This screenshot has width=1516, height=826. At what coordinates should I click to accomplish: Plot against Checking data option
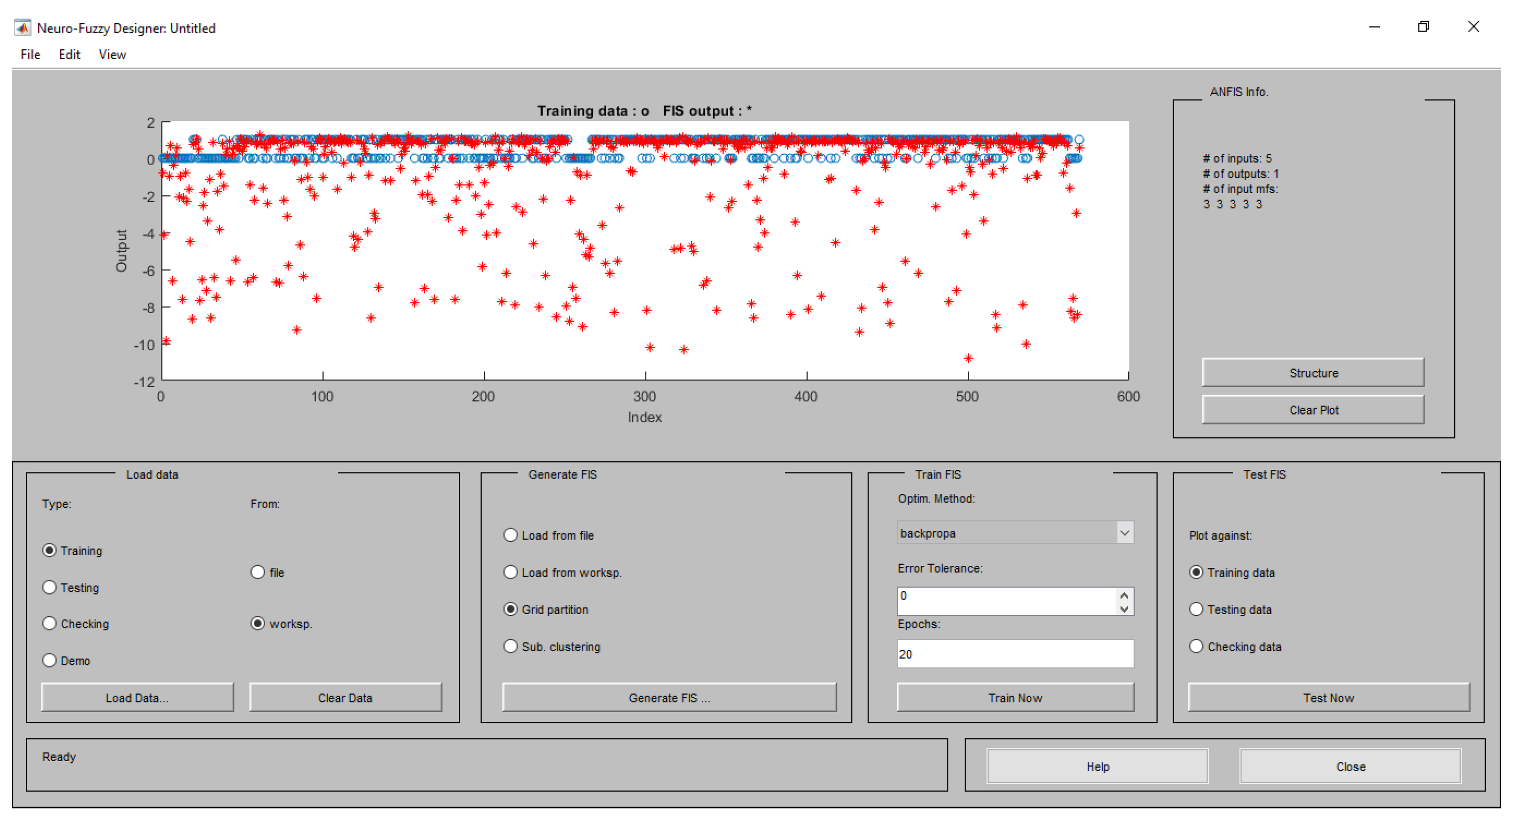(1196, 646)
